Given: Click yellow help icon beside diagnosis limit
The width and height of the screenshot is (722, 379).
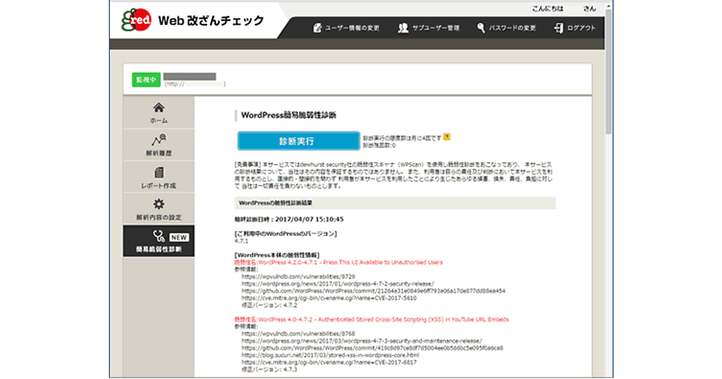Looking at the screenshot, I should [x=446, y=137].
